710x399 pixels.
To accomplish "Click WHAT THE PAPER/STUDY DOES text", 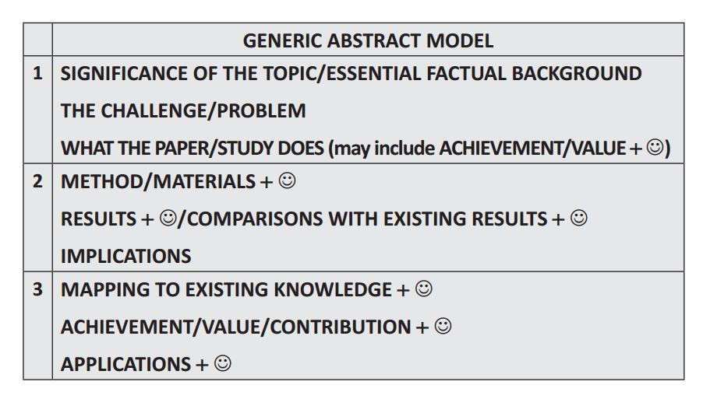I will pos(193,149).
